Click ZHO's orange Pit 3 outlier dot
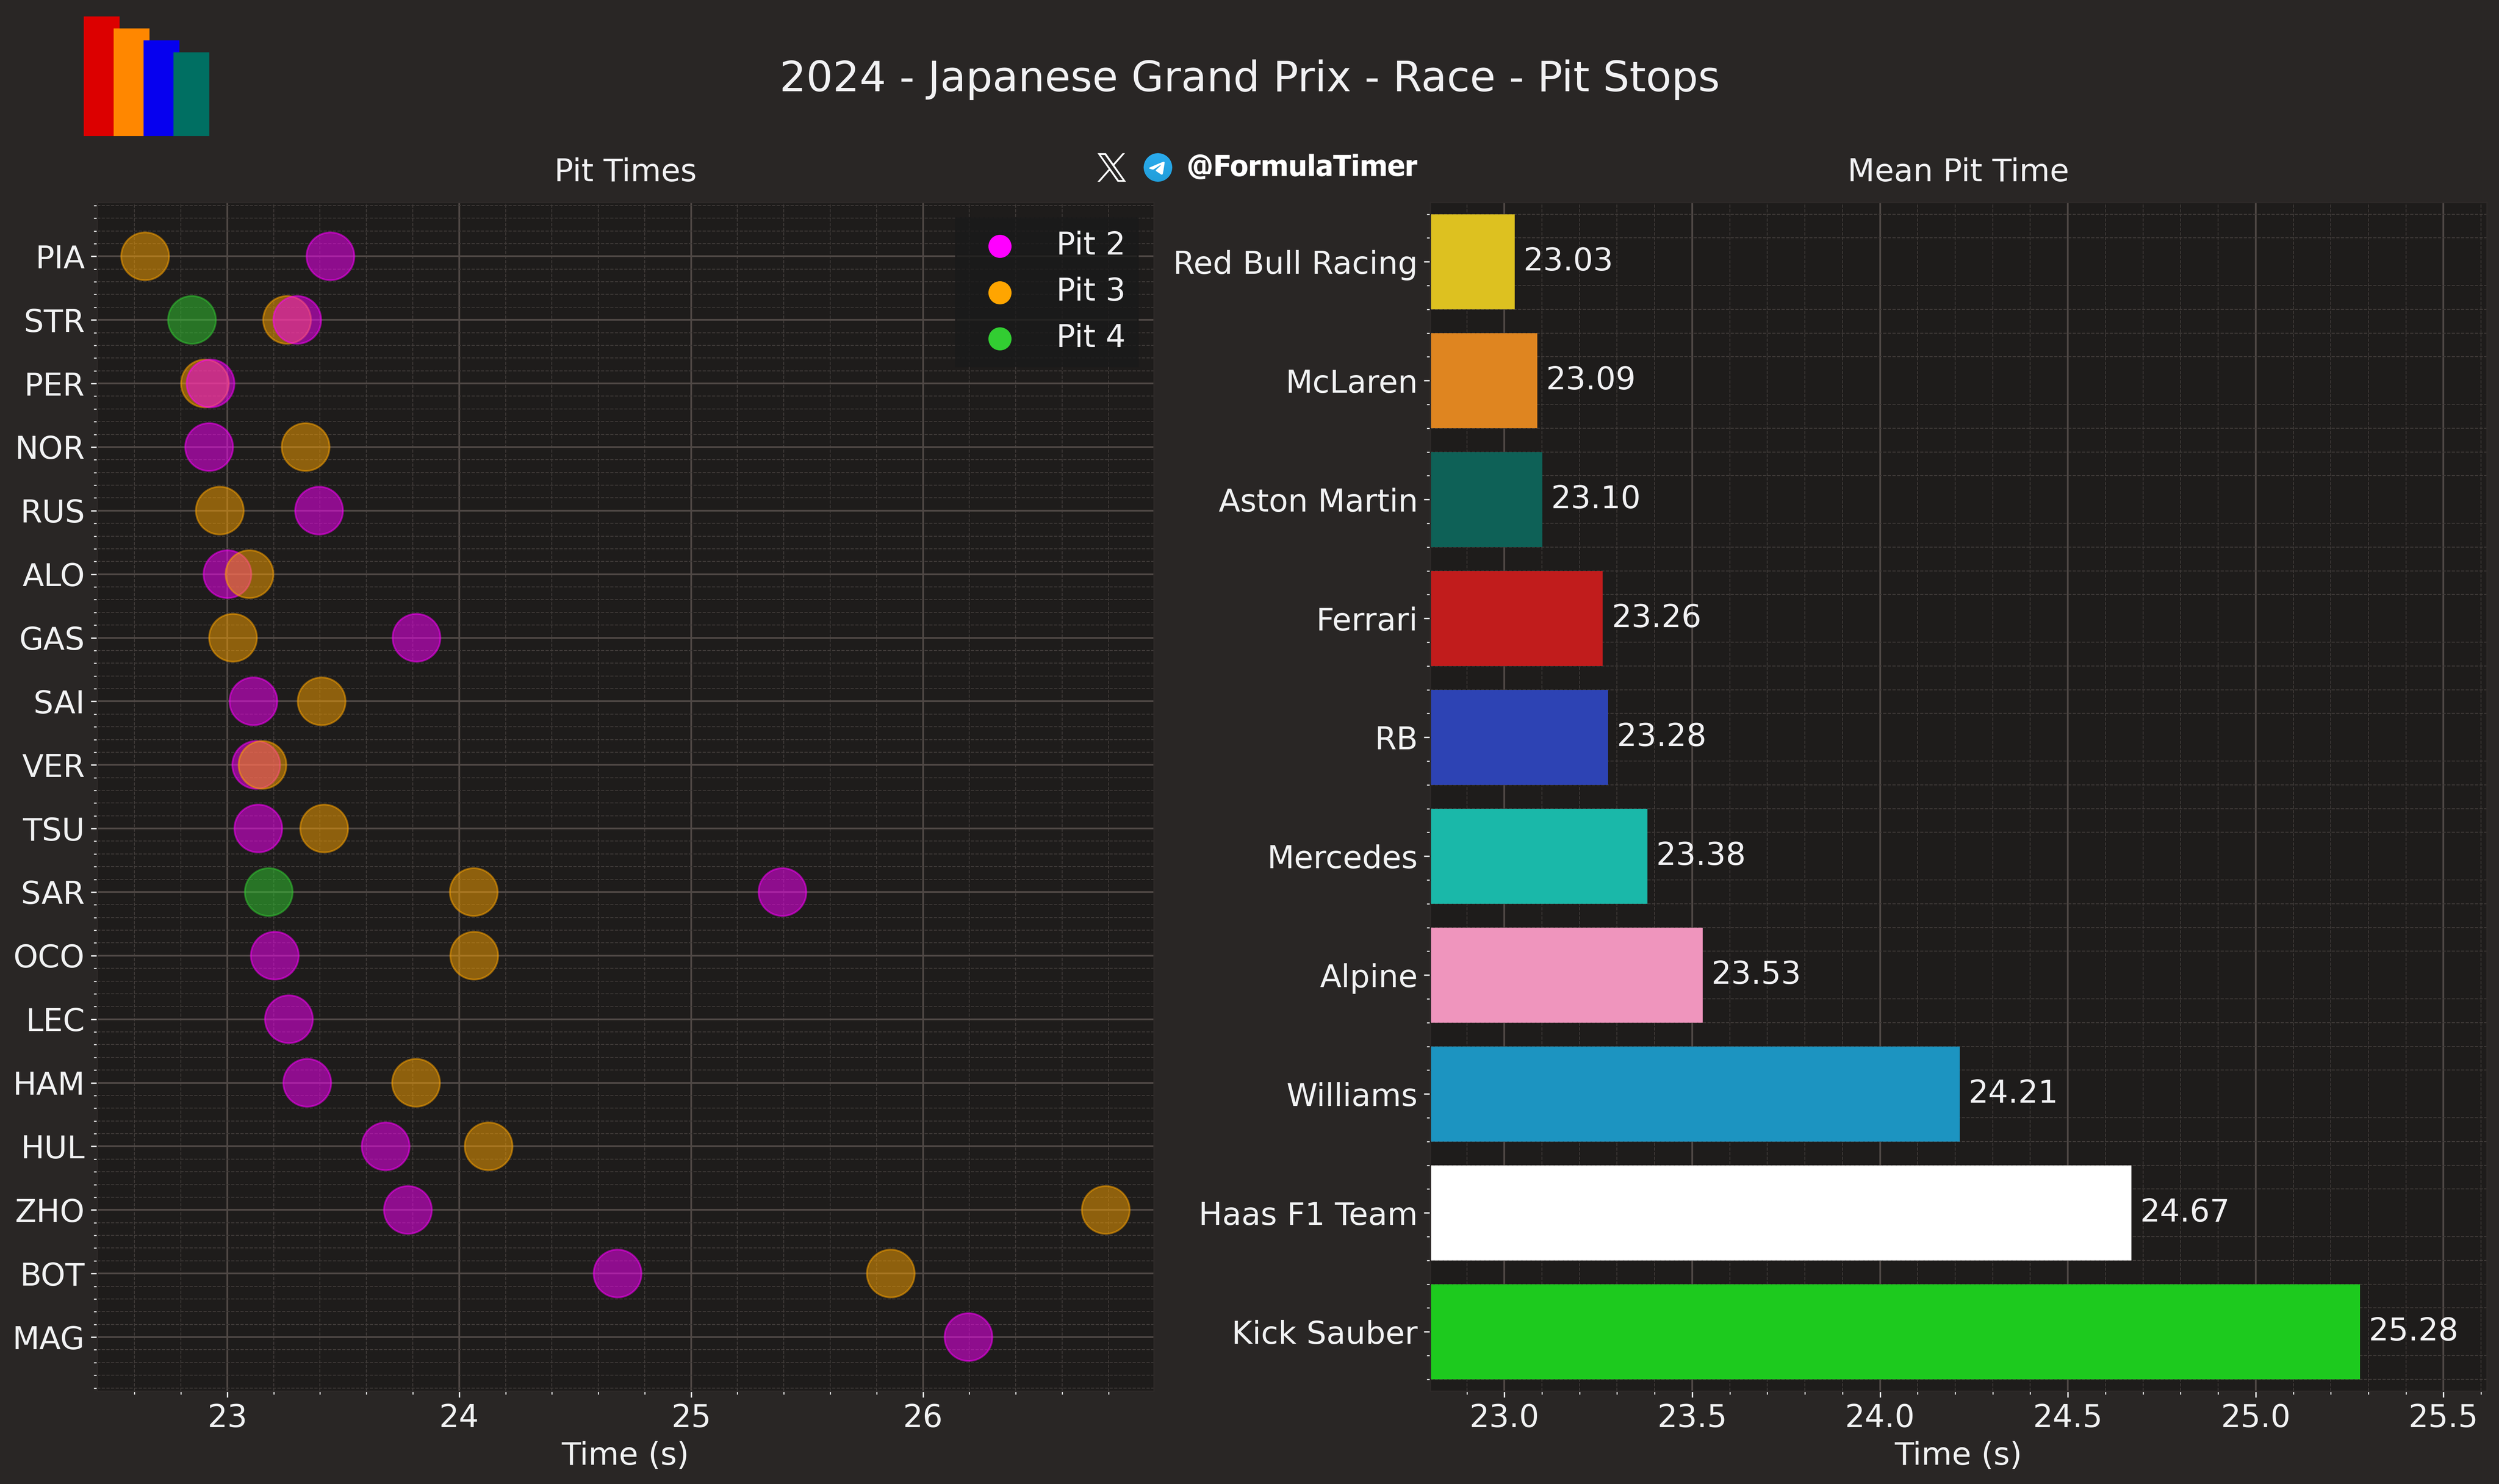 [x=1105, y=1210]
